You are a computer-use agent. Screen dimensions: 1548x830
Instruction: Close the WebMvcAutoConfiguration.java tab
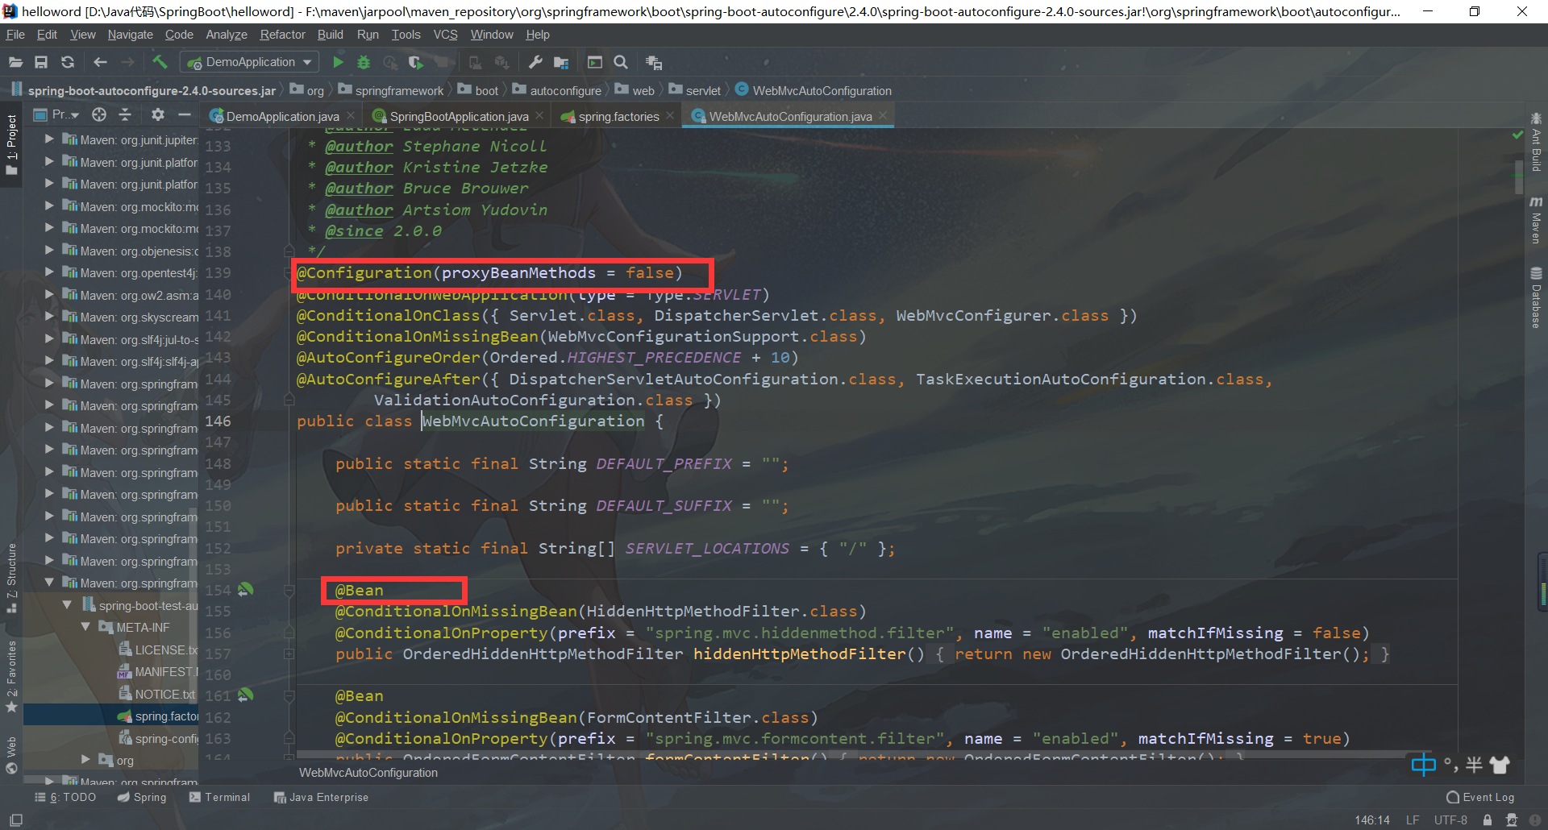(x=884, y=116)
